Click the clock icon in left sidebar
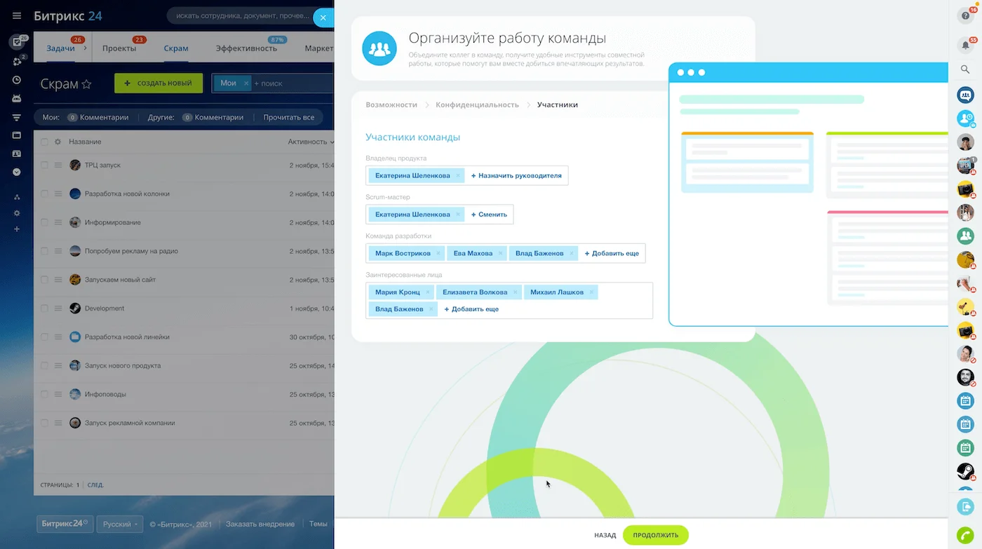The image size is (982, 549). pyautogui.click(x=17, y=80)
